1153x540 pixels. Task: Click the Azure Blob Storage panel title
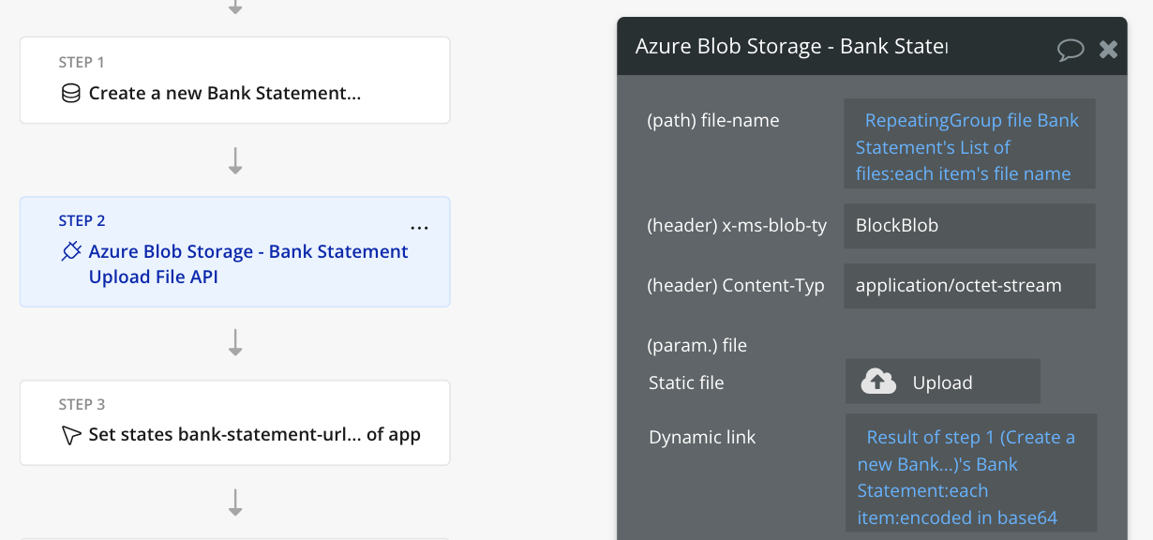click(x=791, y=47)
